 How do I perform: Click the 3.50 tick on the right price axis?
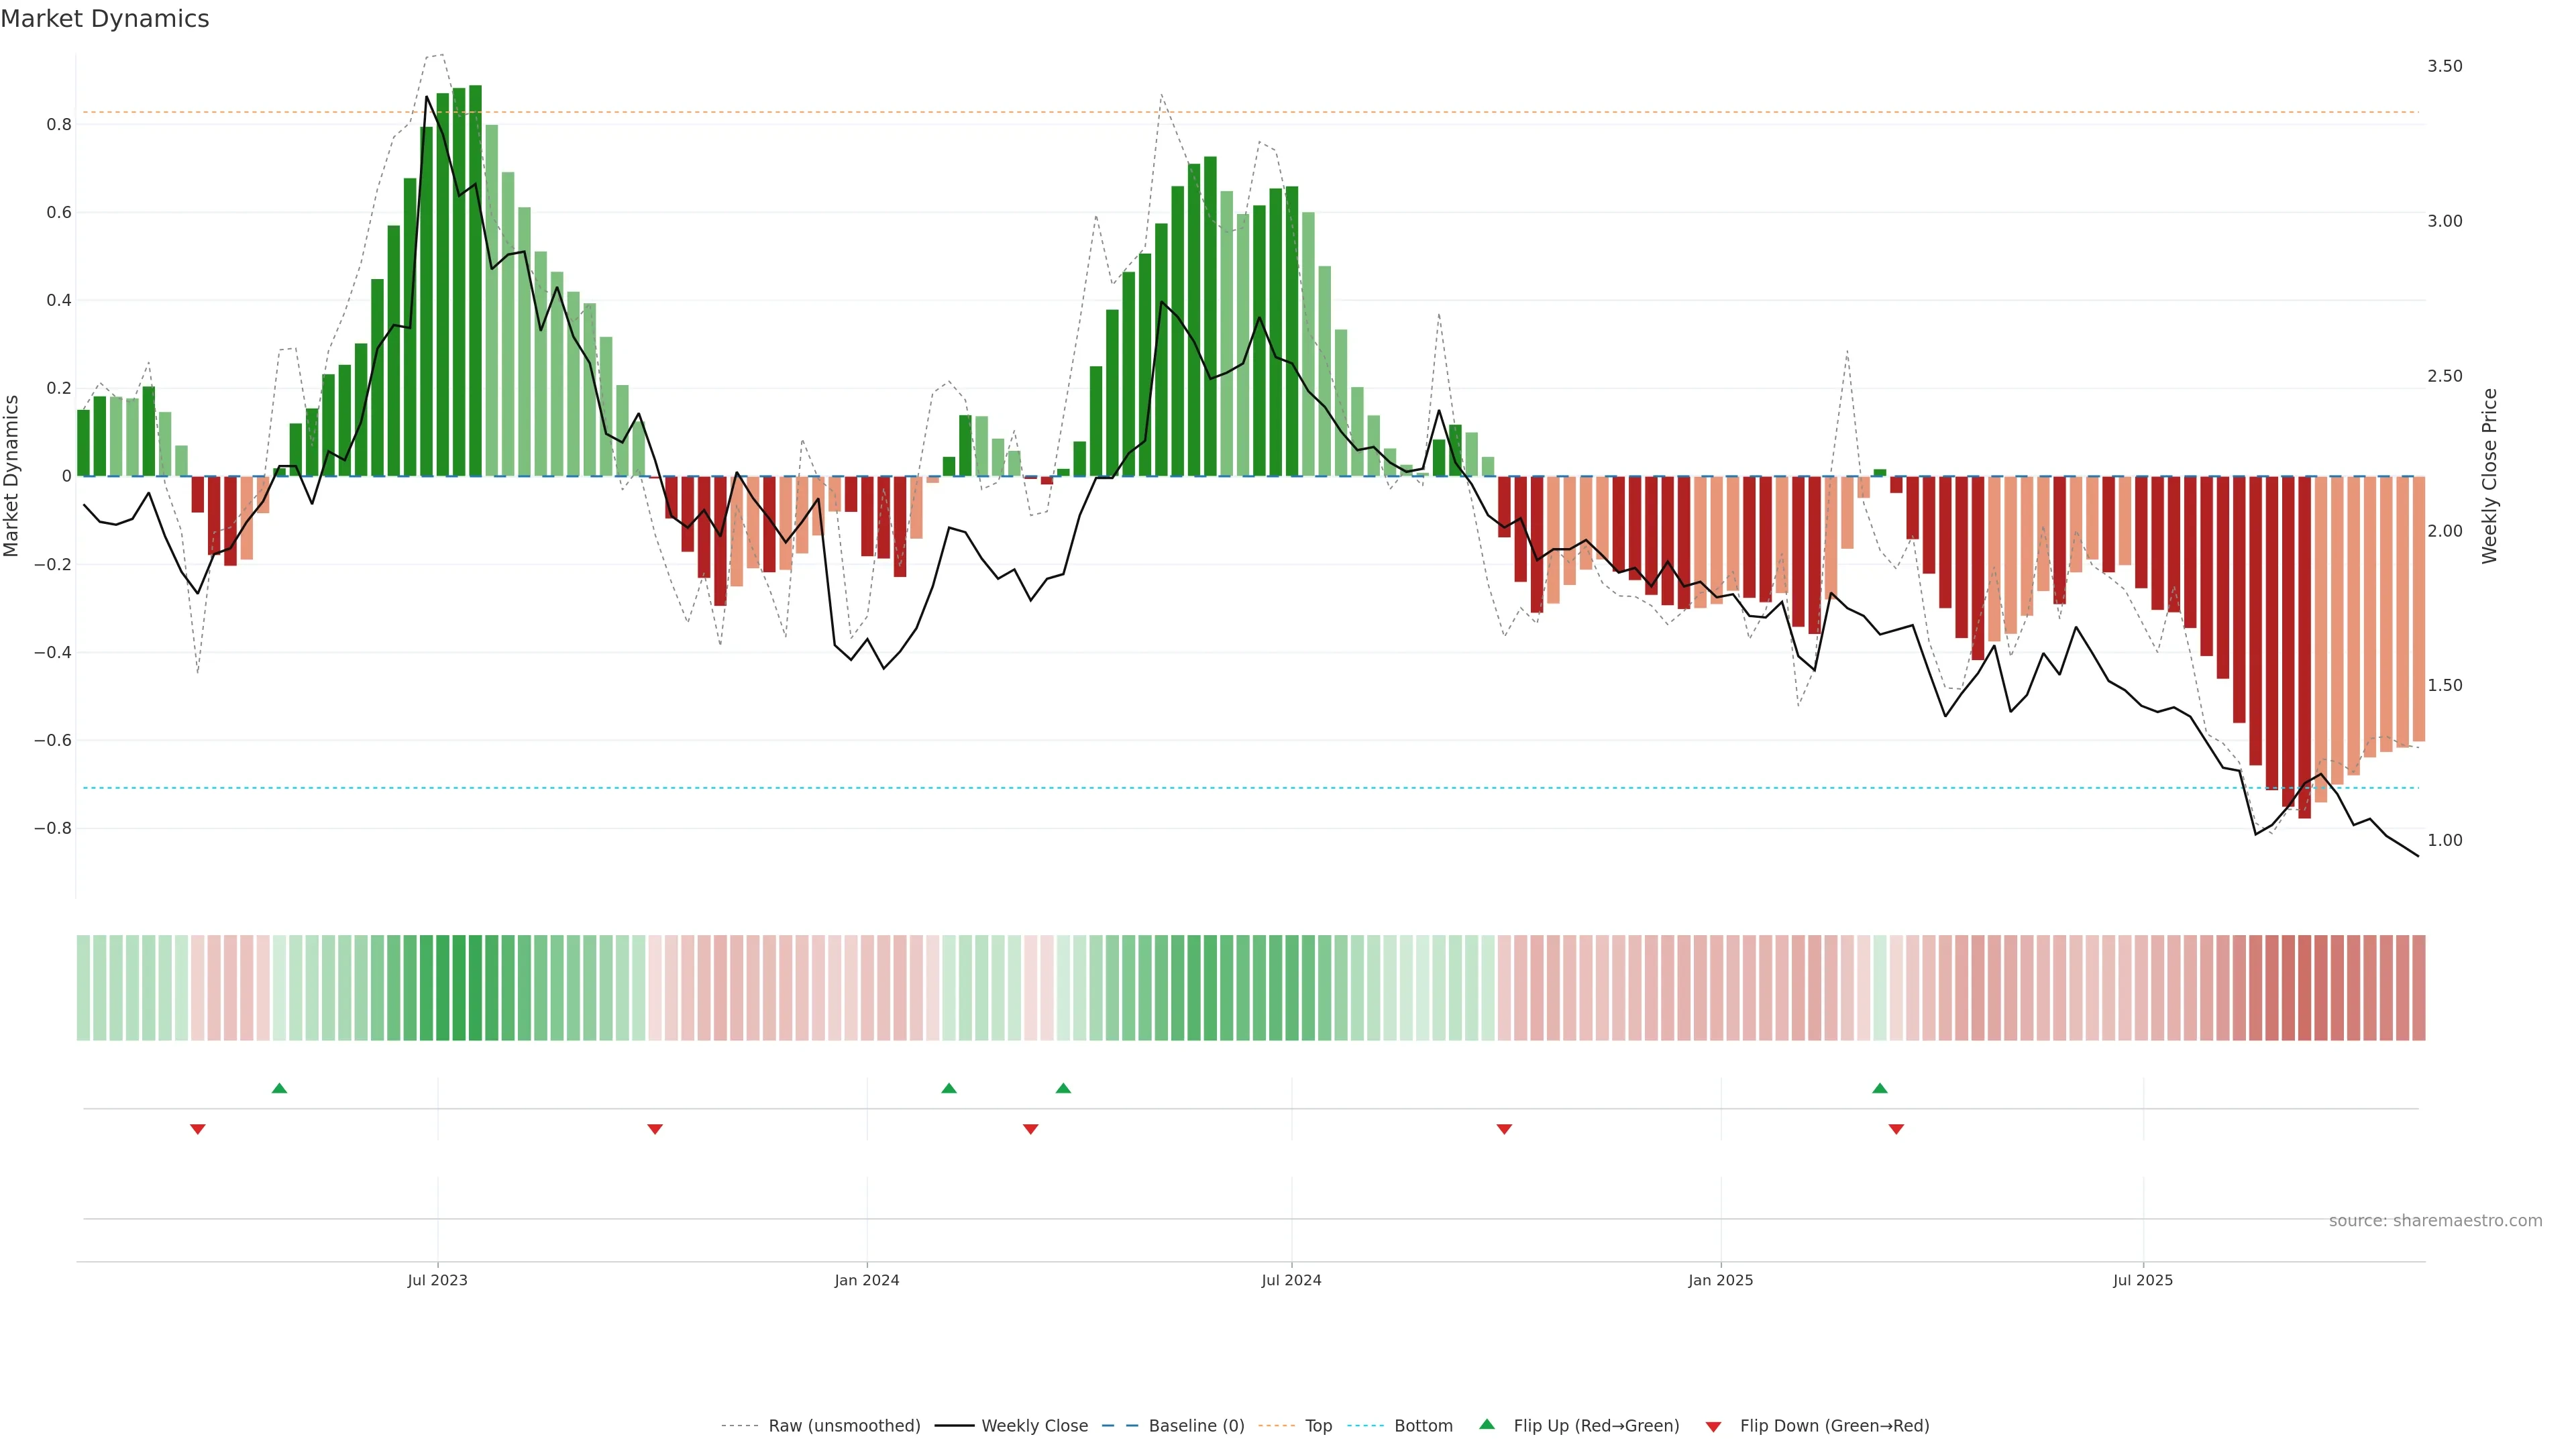[x=2444, y=66]
